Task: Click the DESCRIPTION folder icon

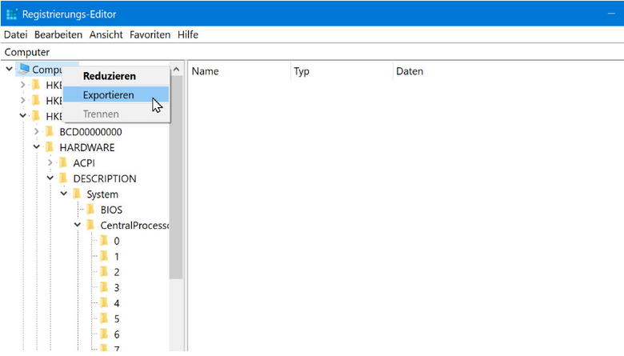Action: click(x=63, y=178)
